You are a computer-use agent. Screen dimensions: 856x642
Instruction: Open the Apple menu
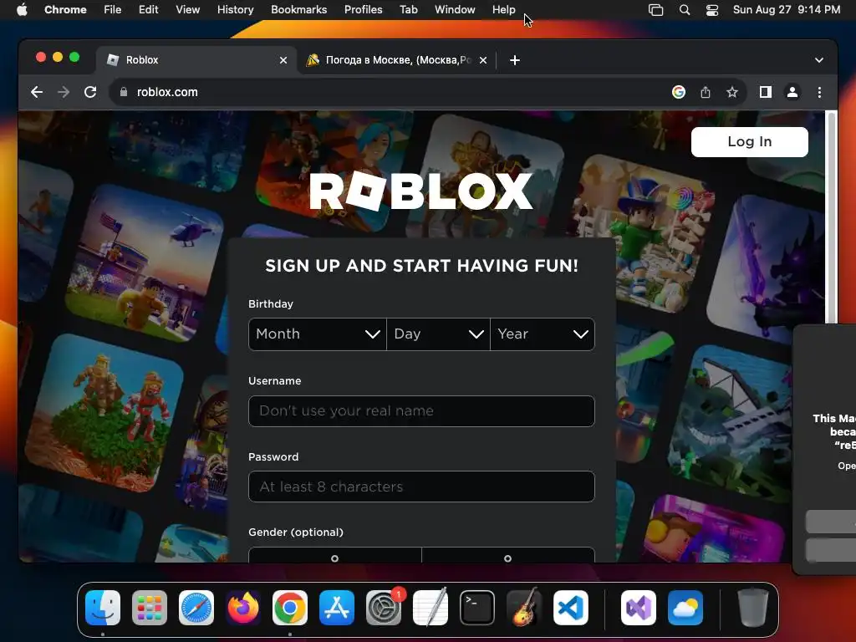tap(22, 10)
